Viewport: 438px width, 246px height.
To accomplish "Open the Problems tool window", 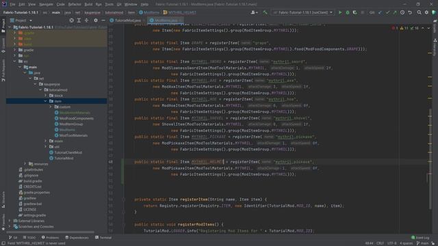I will (x=50, y=237).
